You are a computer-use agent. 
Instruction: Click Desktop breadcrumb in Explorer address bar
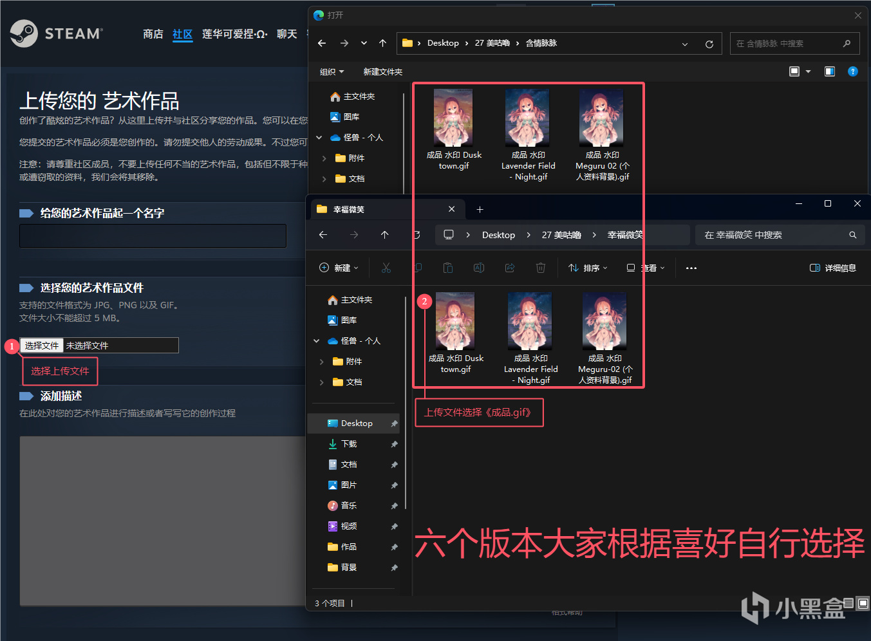[x=498, y=235]
